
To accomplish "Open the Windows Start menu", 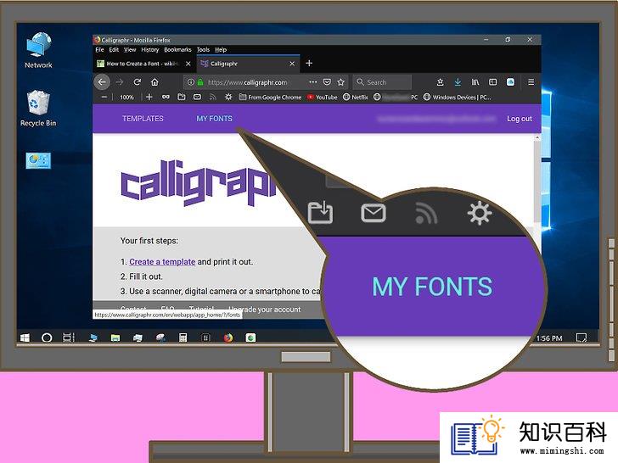I will 25,337.
